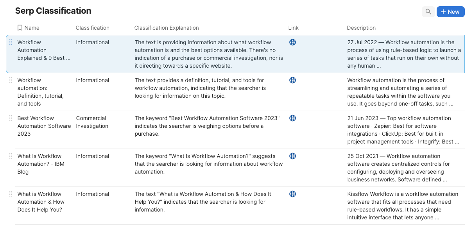
Task: Open record Workflow automation: Definition, tutorial, and tools
Action: coord(41,92)
